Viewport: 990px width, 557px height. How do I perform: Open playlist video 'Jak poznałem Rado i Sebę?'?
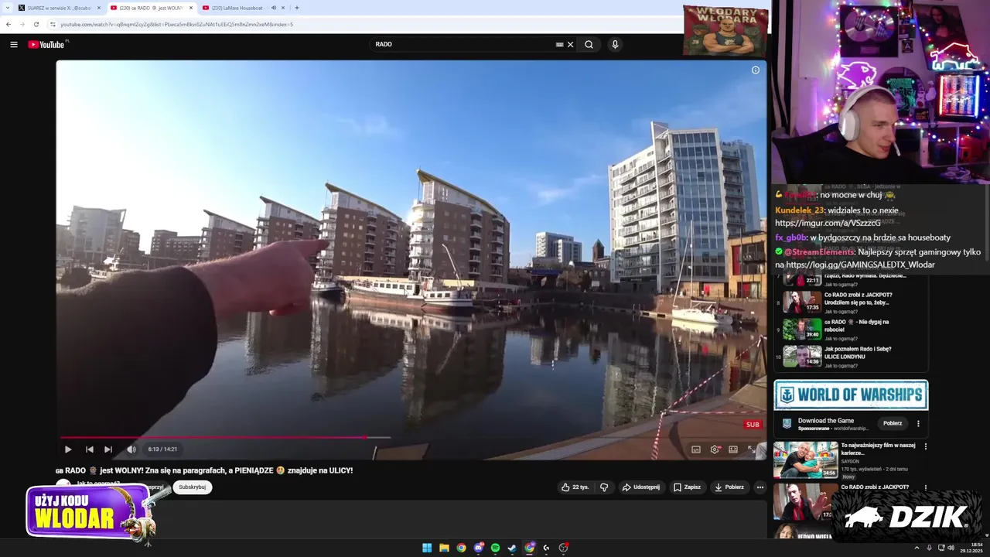coord(851,357)
